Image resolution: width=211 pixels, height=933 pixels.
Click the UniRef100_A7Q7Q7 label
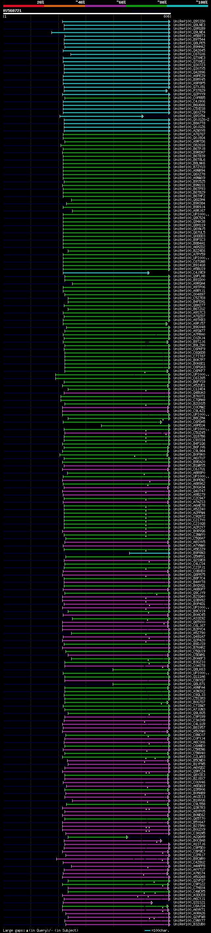click(189, 134)
